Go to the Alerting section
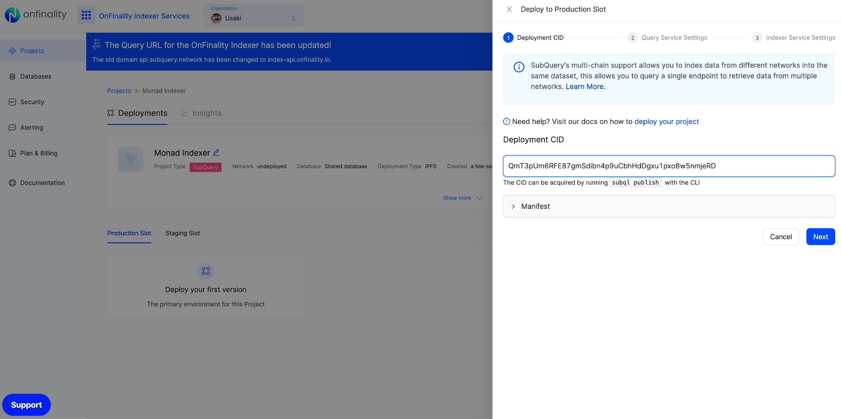Screen dimensions: 841x419 pyautogui.click(x=31, y=128)
